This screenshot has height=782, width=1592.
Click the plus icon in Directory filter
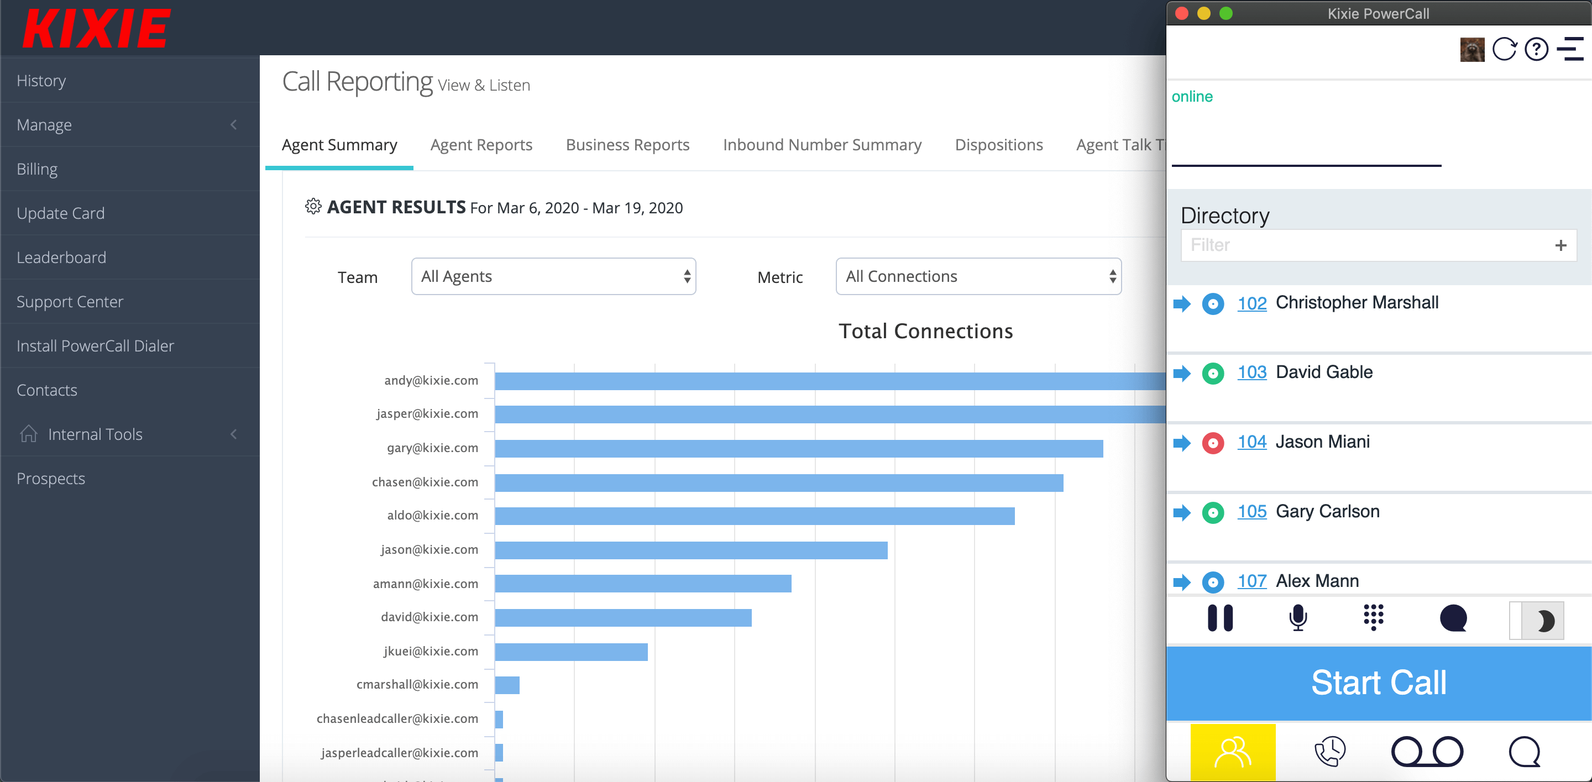pos(1560,245)
